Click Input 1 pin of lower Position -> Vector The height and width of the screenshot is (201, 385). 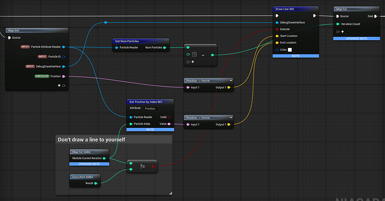click(x=188, y=125)
